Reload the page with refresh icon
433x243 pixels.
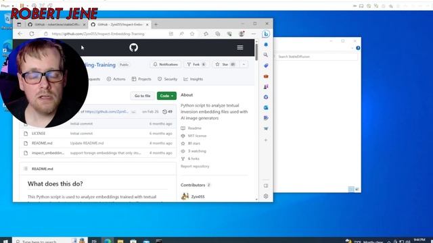tap(32, 34)
